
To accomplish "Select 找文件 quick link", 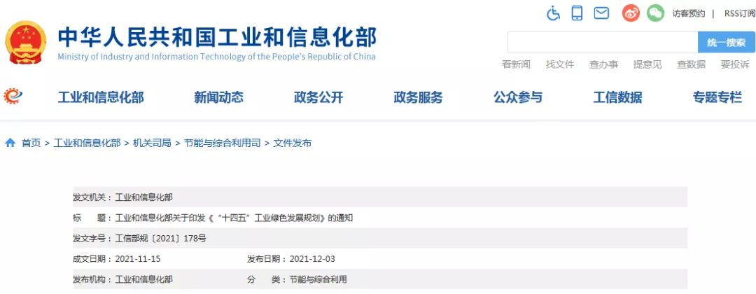I will point(560,64).
